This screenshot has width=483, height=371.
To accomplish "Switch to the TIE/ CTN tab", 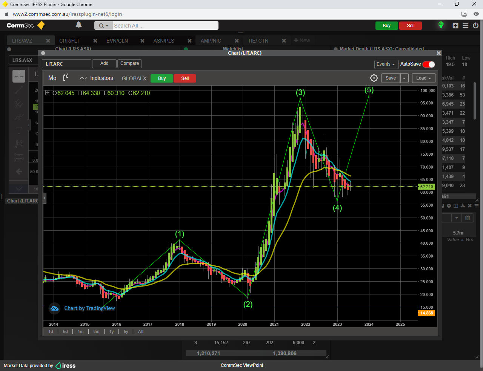I will pos(258,41).
